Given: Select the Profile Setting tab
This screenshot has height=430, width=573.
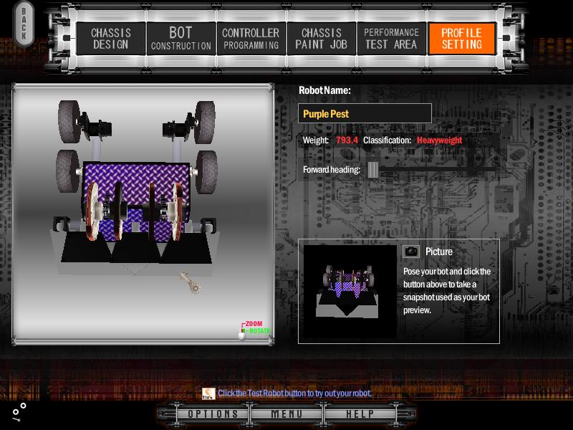Looking at the screenshot, I should pyautogui.click(x=461, y=39).
